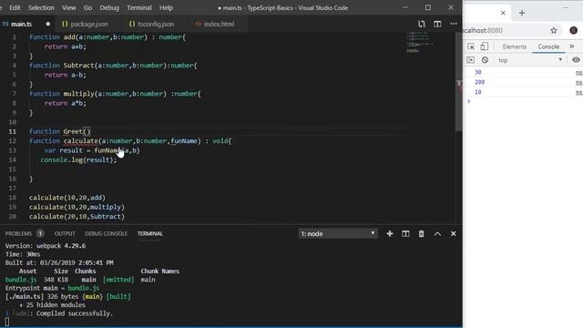This screenshot has height=328, width=583.
Task: Select the Terminal panel tab
Action: point(149,233)
